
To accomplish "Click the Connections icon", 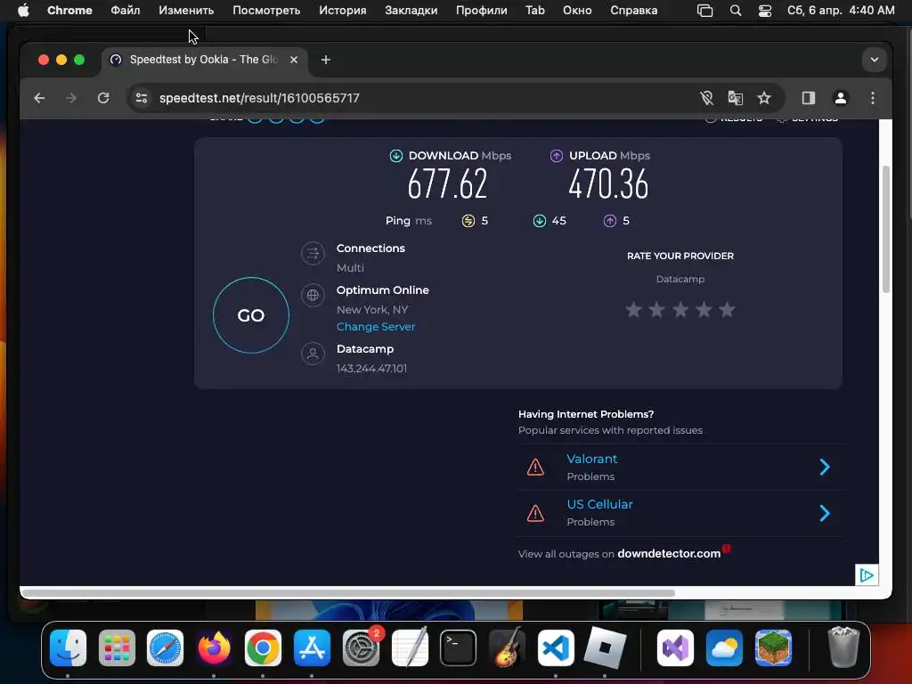I will coord(313,254).
